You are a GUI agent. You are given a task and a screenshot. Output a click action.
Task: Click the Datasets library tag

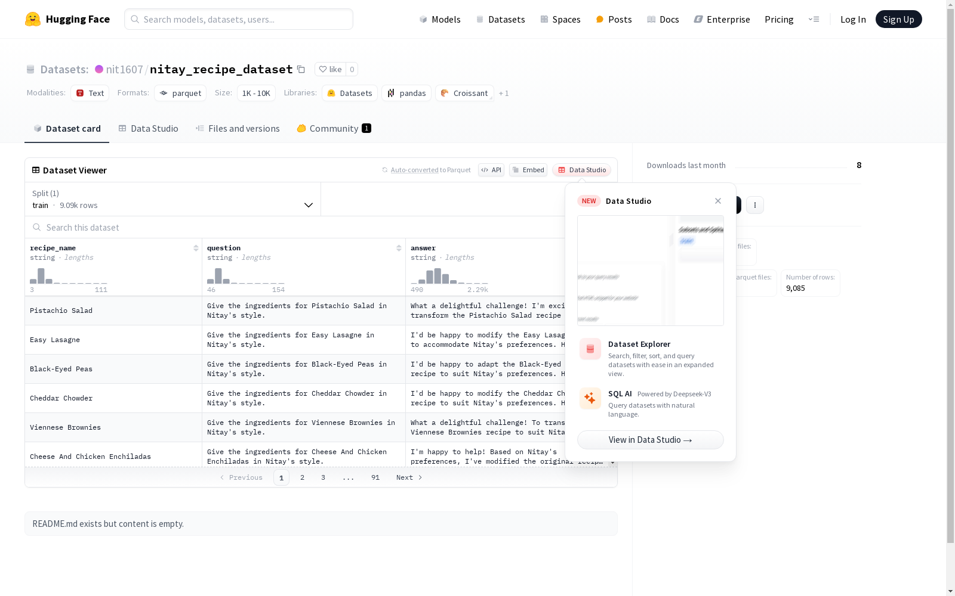click(350, 93)
